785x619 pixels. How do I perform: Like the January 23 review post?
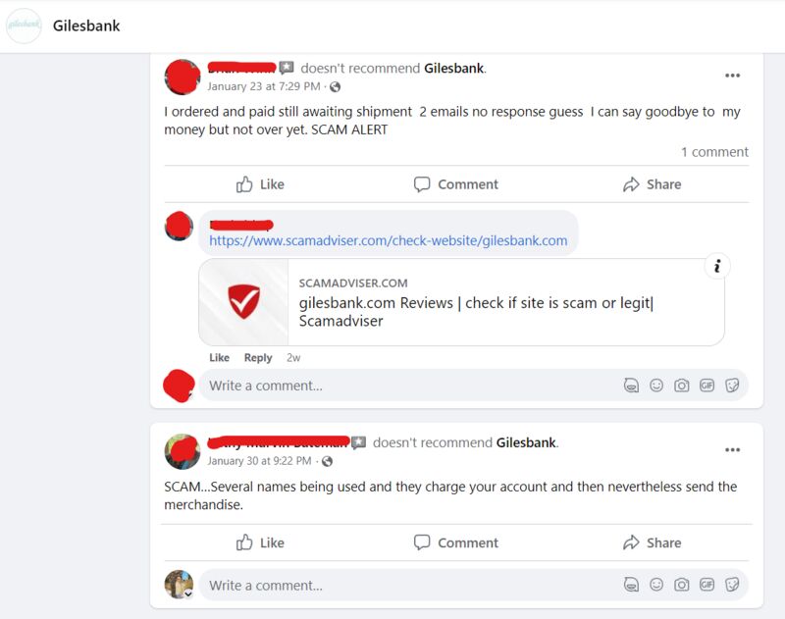click(260, 184)
